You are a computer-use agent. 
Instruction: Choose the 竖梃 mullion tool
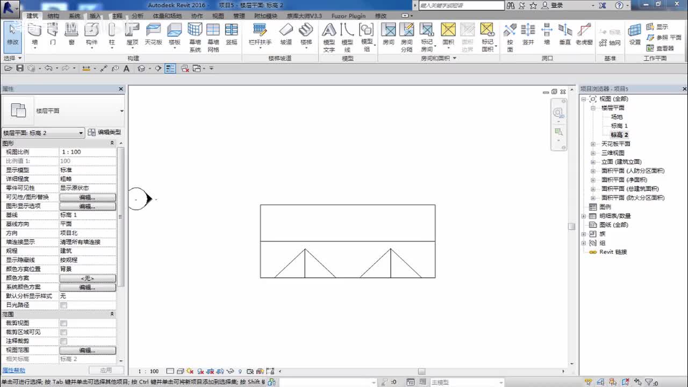pyautogui.click(x=232, y=35)
